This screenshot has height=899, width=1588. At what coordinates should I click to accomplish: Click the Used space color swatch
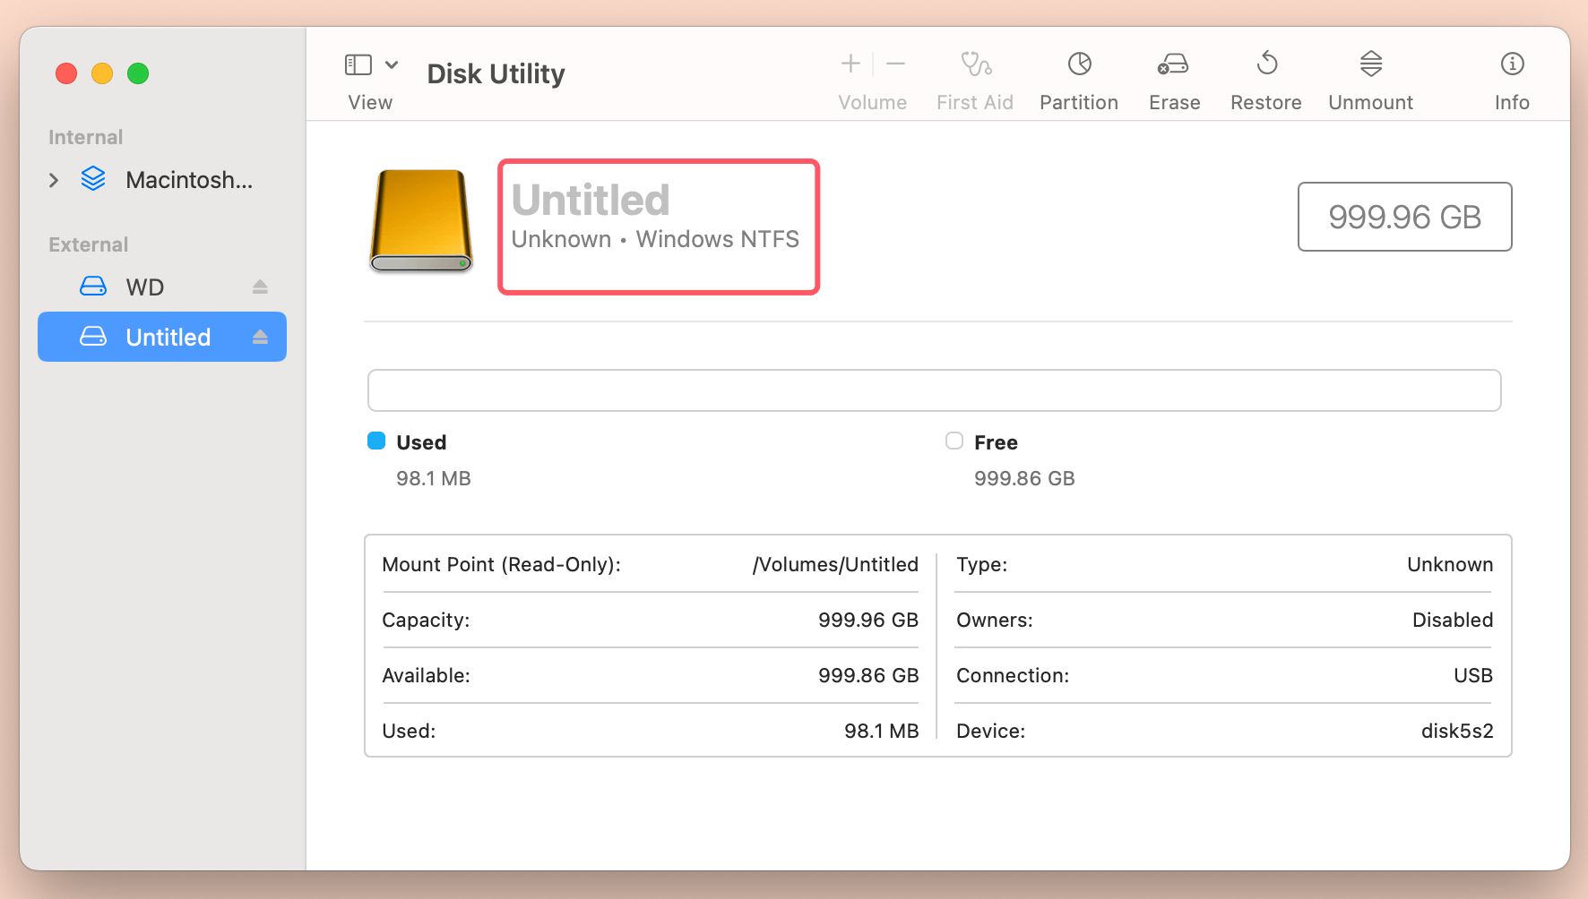coord(376,441)
